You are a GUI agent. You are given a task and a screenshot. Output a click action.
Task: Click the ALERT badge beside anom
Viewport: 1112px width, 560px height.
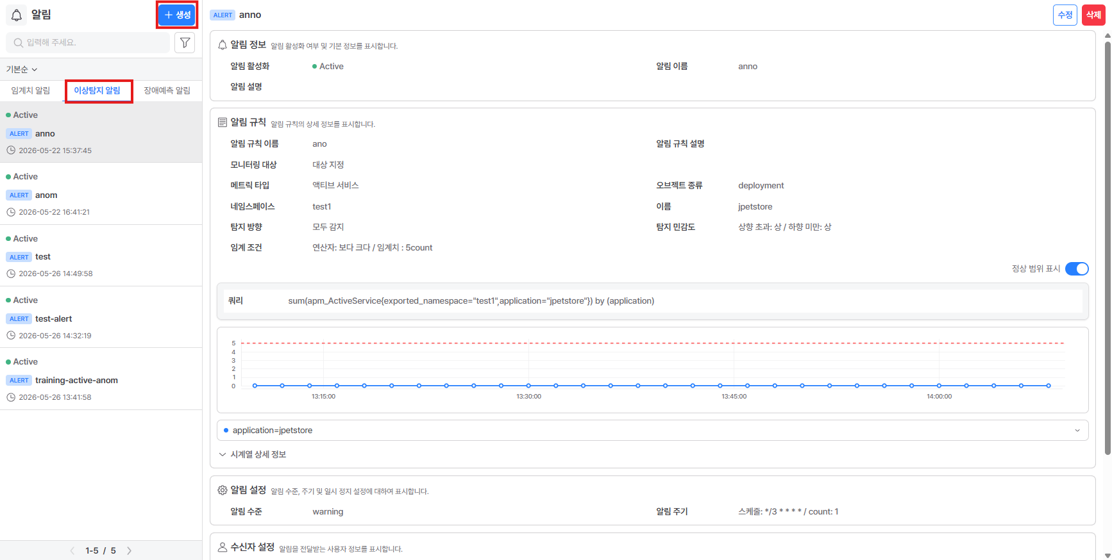(19, 195)
